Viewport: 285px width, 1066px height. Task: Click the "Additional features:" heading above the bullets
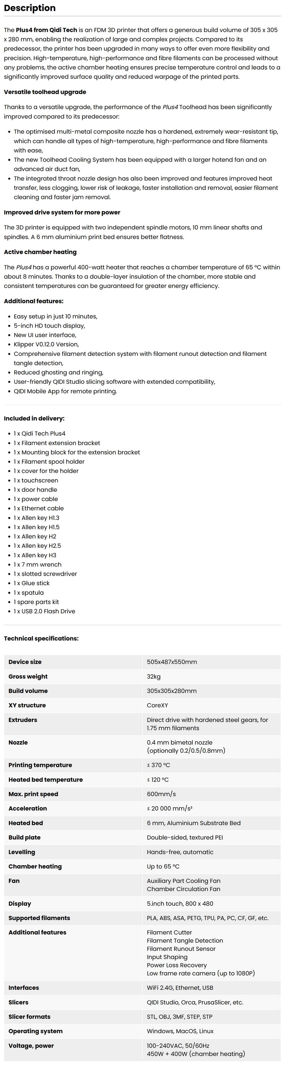33,301
